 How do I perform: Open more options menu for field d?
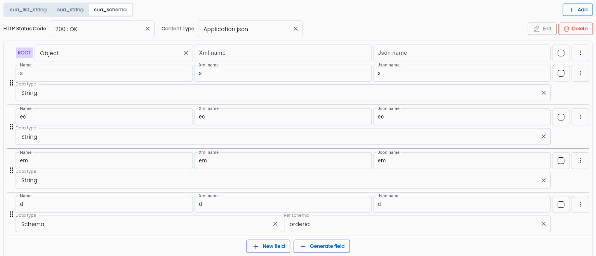[580, 204]
